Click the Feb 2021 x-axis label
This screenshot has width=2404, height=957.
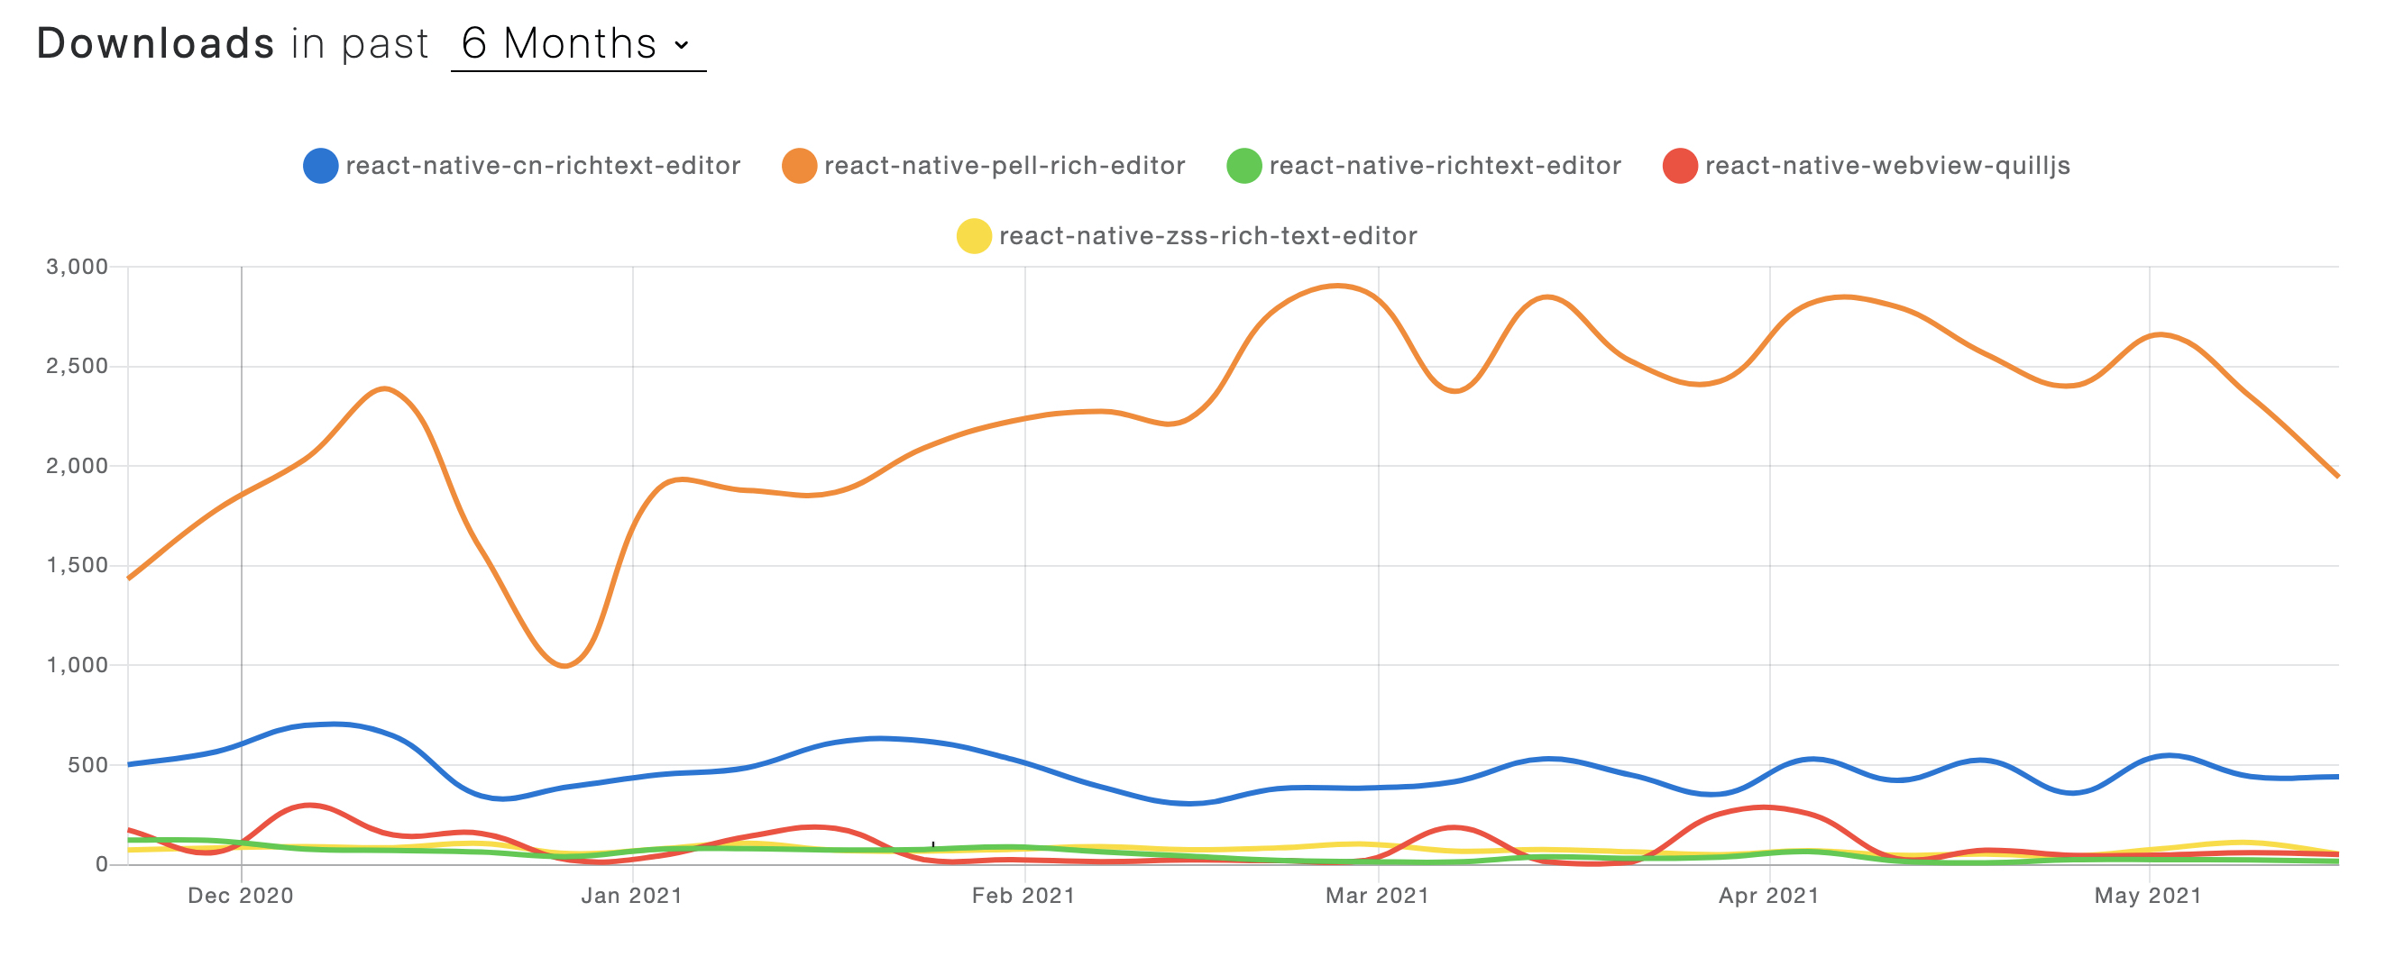pyautogui.click(x=1023, y=896)
